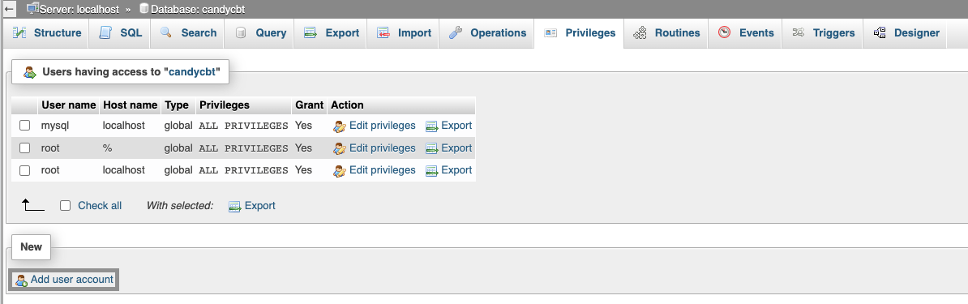Switch to the SQL tab
The width and height of the screenshot is (968, 304).
tap(120, 32)
